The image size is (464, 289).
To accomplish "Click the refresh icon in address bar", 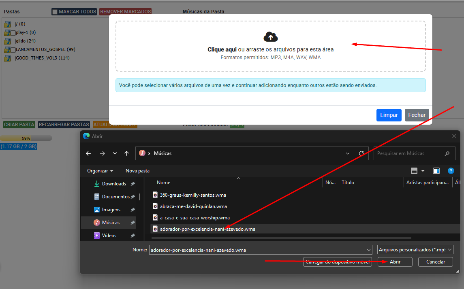I will coord(361,153).
